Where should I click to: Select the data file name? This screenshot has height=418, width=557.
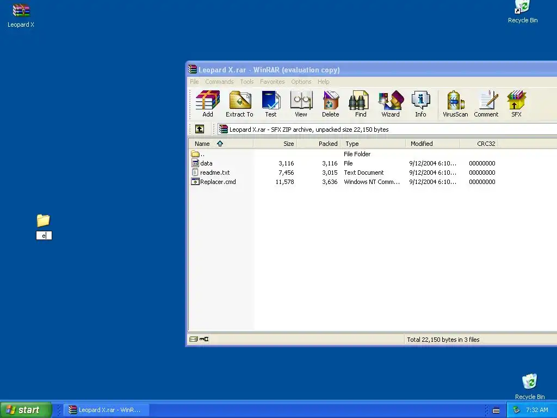coord(206,163)
